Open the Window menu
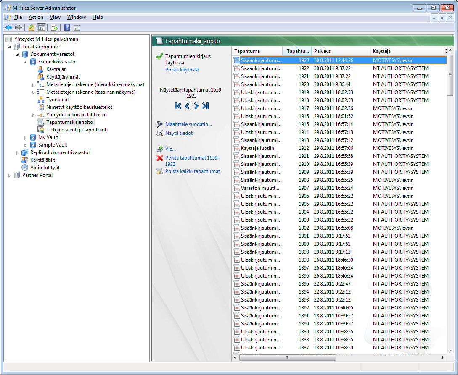458x375 pixels. (76, 17)
